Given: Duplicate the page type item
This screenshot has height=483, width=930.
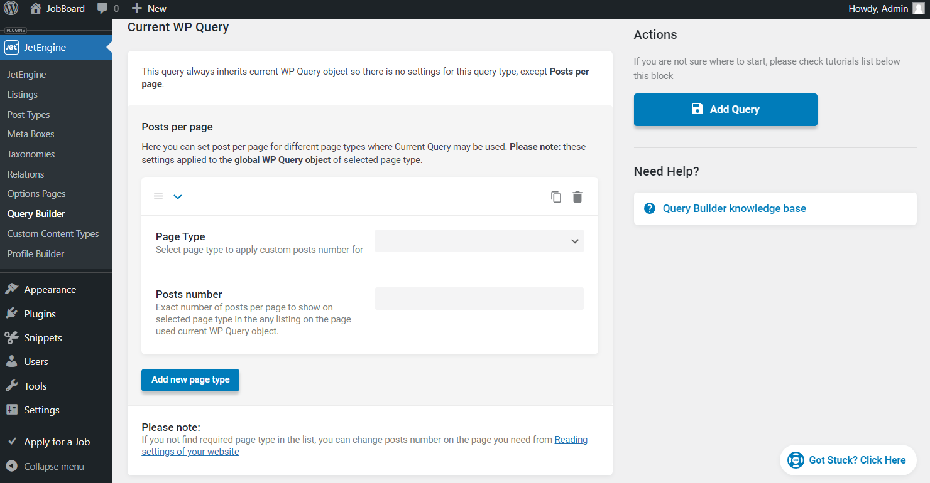Looking at the screenshot, I should [x=556, y=196].
